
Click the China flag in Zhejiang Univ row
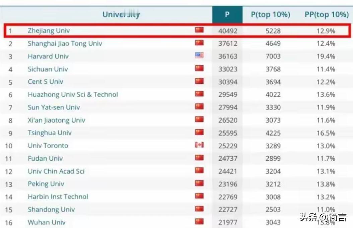pyautogui.click(x=199, y=30)
